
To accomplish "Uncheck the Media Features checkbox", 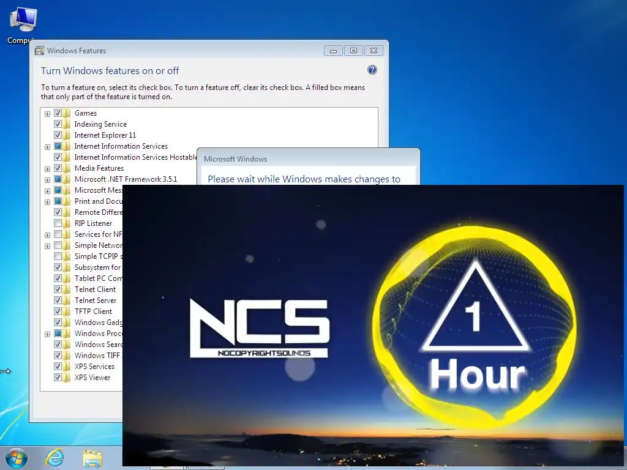I will pos(58,168).
